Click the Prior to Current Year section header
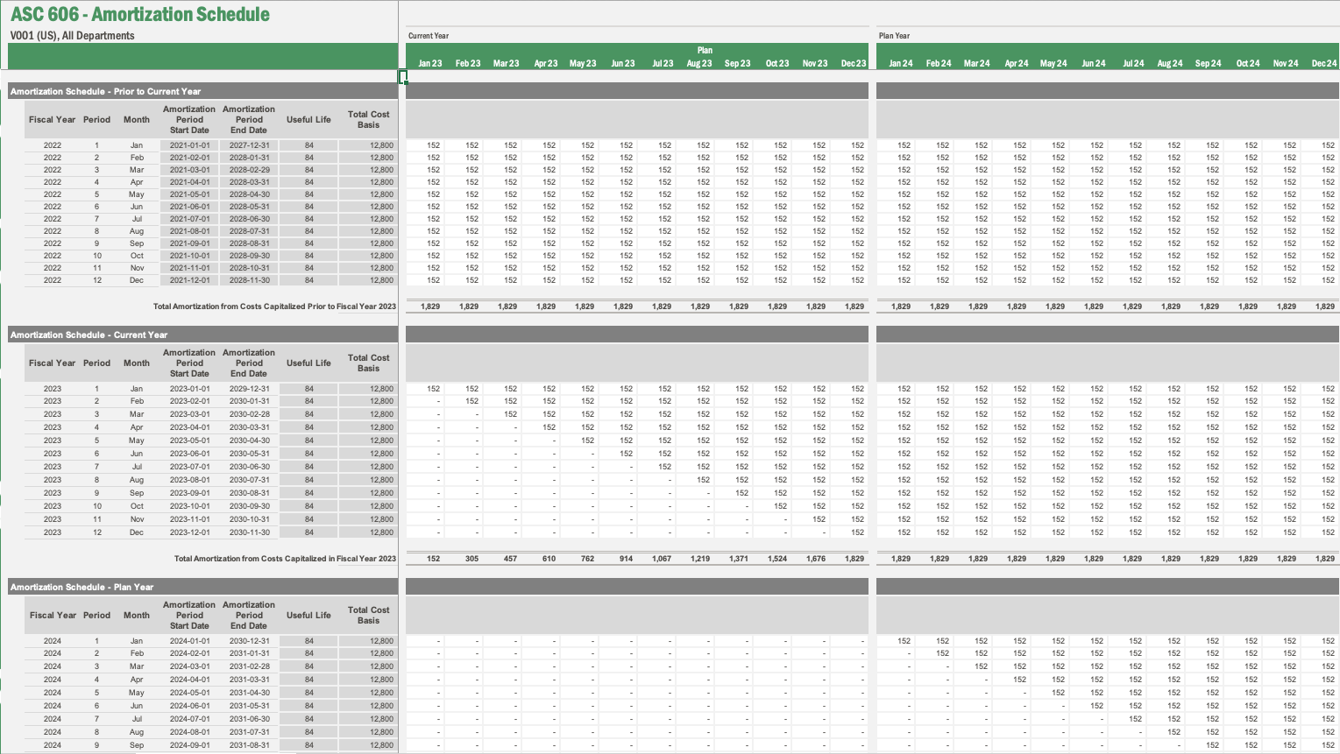This screenshot has width=1340, height=754. pyautogui.click(x=106, y=91)
